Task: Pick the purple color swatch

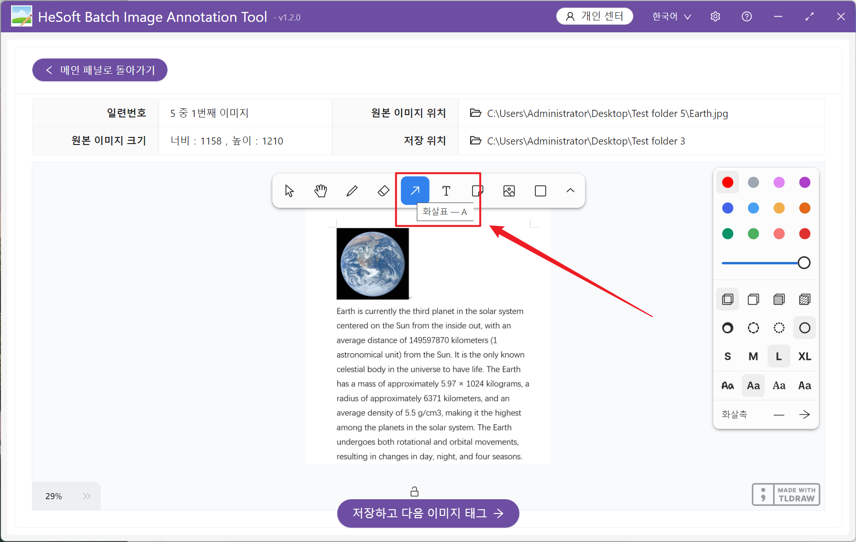Action: click(x=805, y=182)
